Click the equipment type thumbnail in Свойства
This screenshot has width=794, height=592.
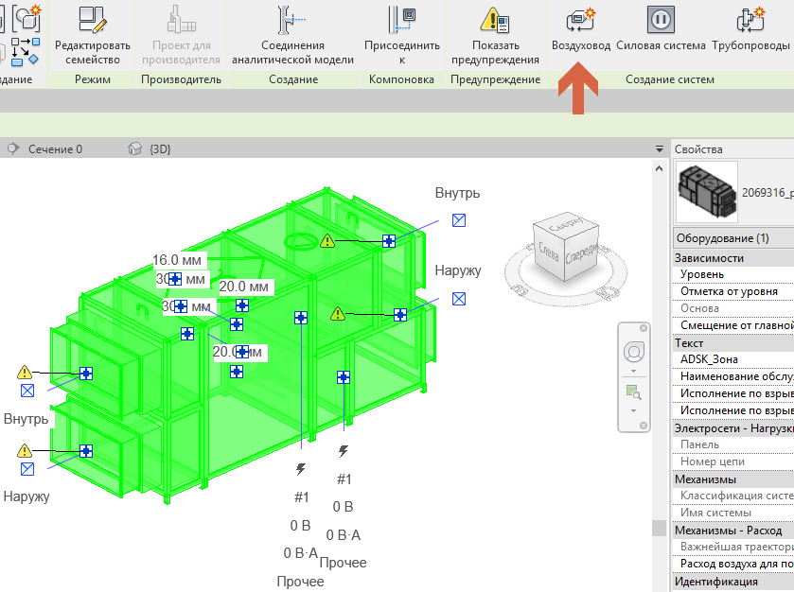(x=707, y=192)
